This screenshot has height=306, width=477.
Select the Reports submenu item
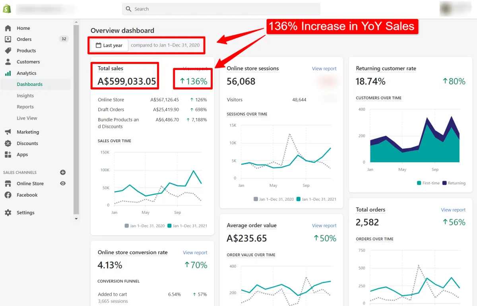click(25, 107)
